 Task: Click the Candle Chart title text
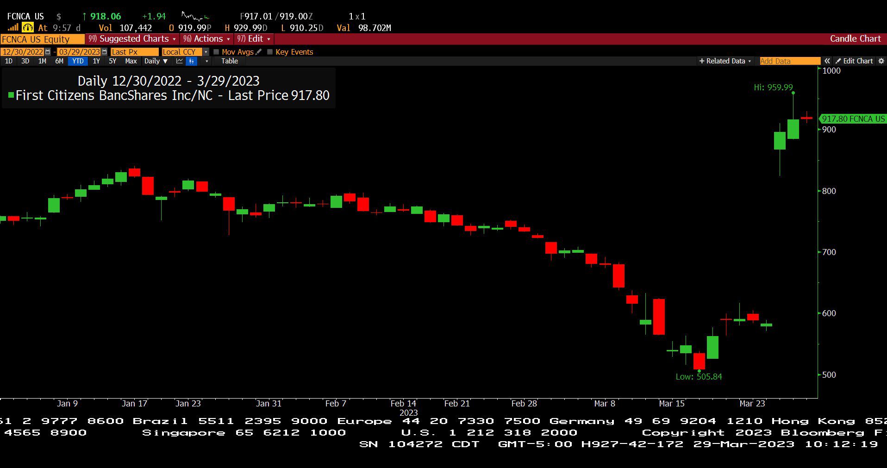click(x=855, y=39)
